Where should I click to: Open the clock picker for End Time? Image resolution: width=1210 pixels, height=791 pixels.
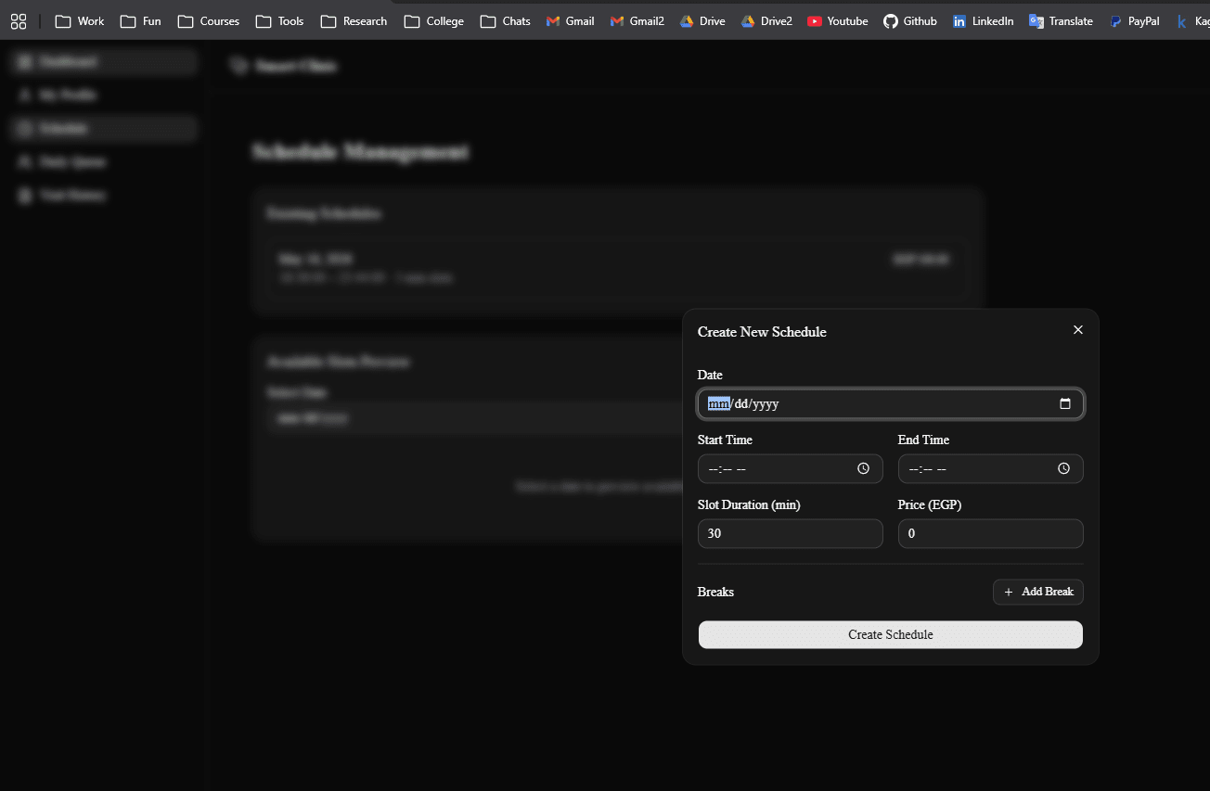(1064, 469)
